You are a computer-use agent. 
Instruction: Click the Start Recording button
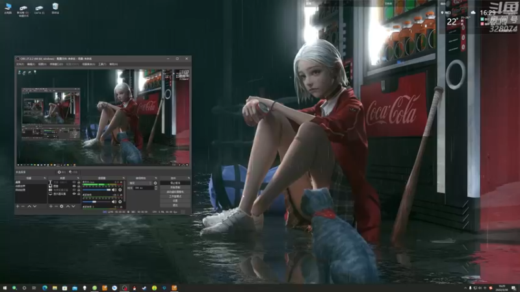point(175,188)
